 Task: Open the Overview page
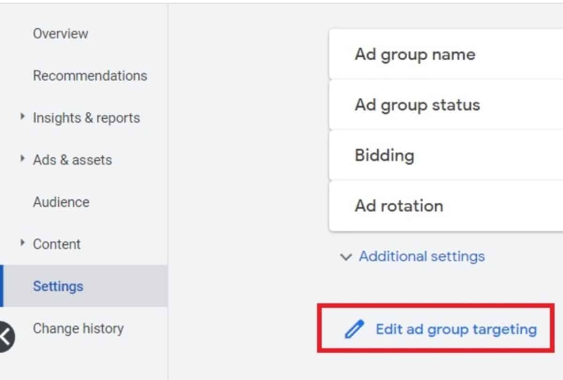tap(61, 33)
